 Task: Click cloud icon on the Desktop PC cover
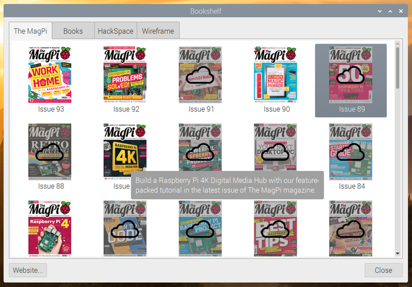pyautogui.click(x=275, y=152)
